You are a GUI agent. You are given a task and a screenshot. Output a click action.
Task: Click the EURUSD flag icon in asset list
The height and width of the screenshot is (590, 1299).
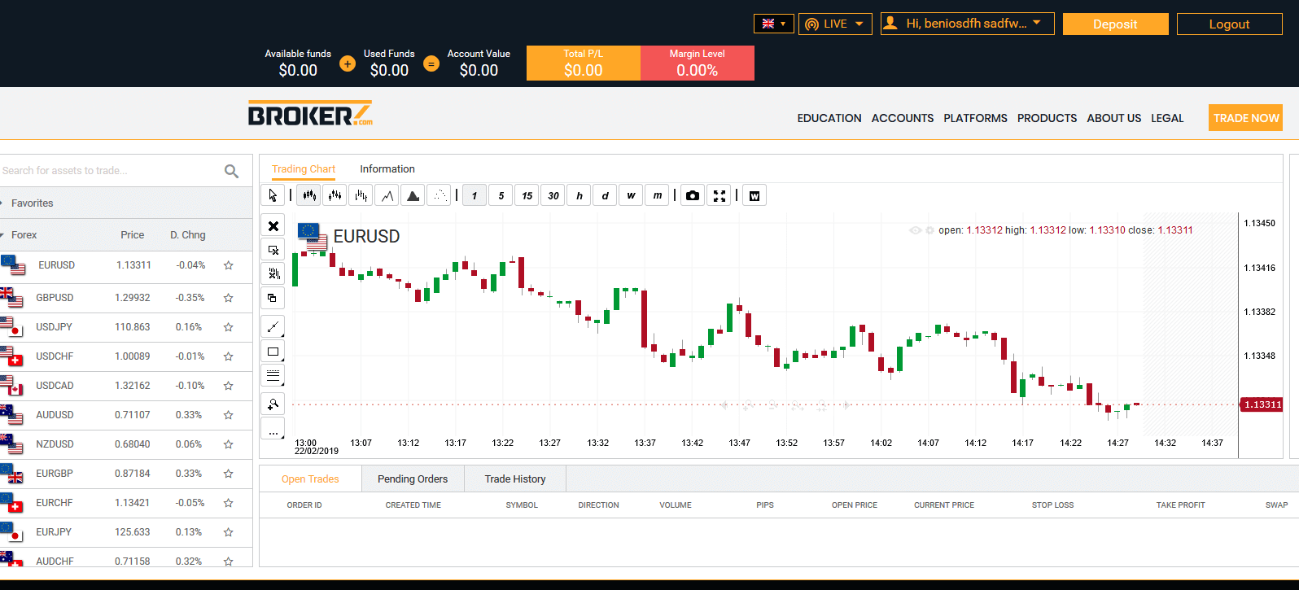[14, 265]
